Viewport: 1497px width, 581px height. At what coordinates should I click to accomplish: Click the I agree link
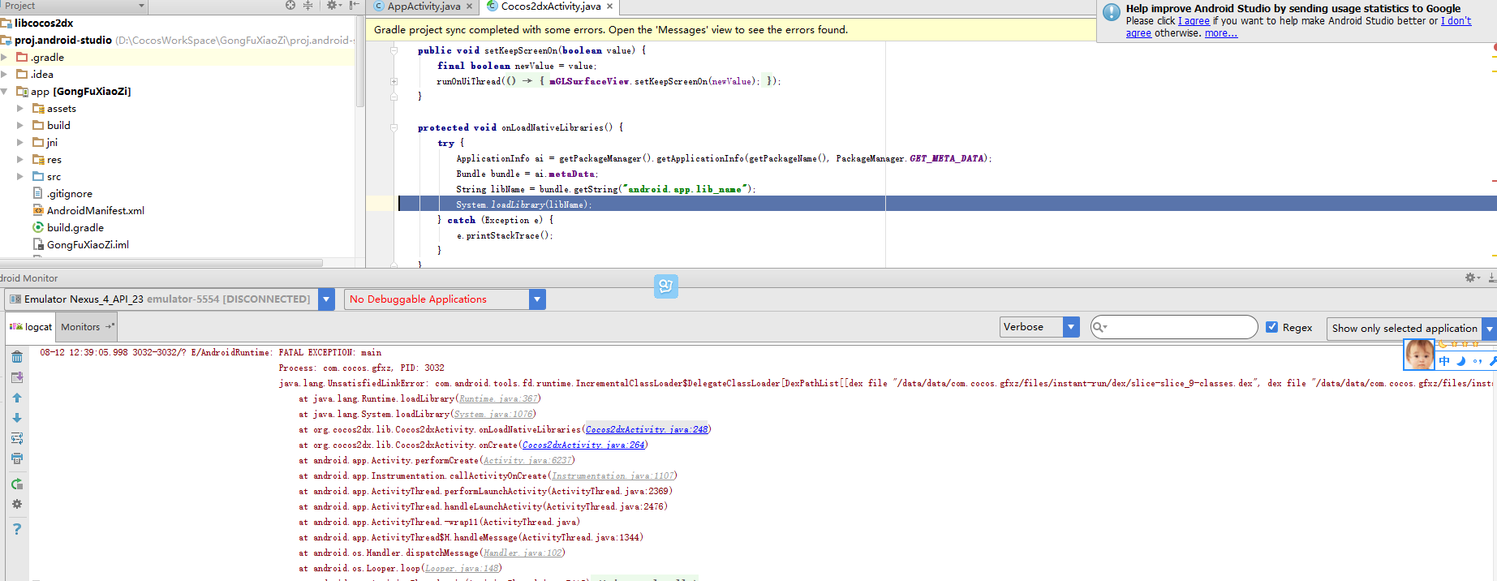1194,21
